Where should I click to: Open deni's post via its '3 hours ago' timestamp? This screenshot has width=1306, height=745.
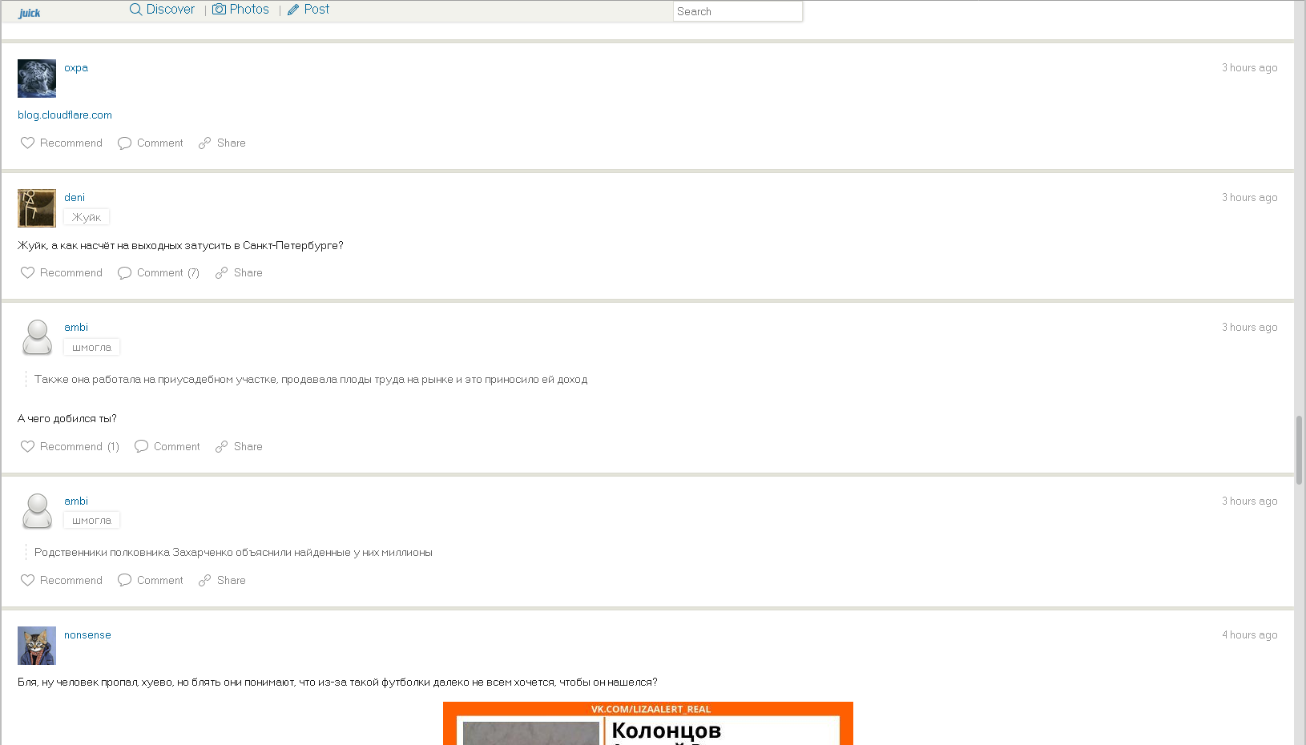pyautogui.click(x=1249, y=198)
